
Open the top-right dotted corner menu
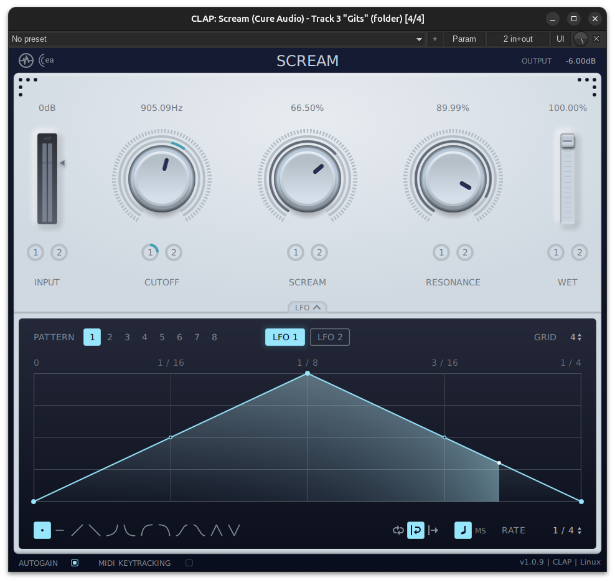[x=587, y=86]
